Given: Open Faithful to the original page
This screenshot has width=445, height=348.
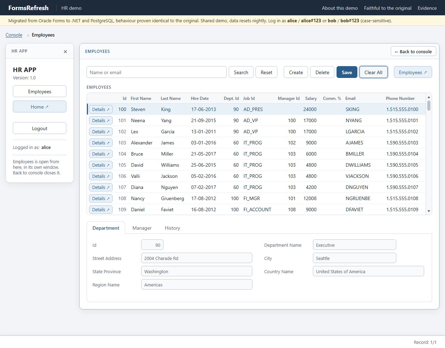Looking at the screenshot, I should click(x=388, y=8).
